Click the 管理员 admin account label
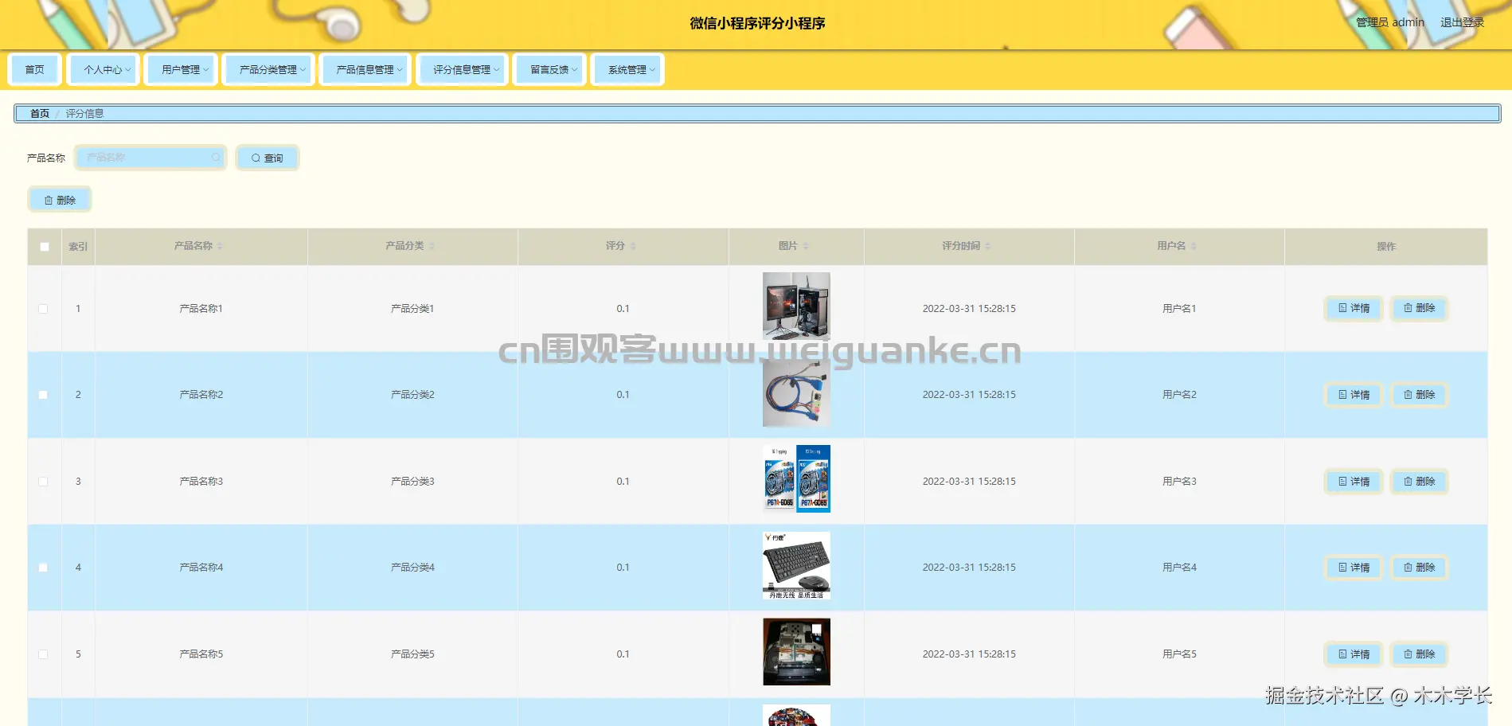Image resolution: width=1512 pixels, height=726 pixels. [x=1390, y=22]
